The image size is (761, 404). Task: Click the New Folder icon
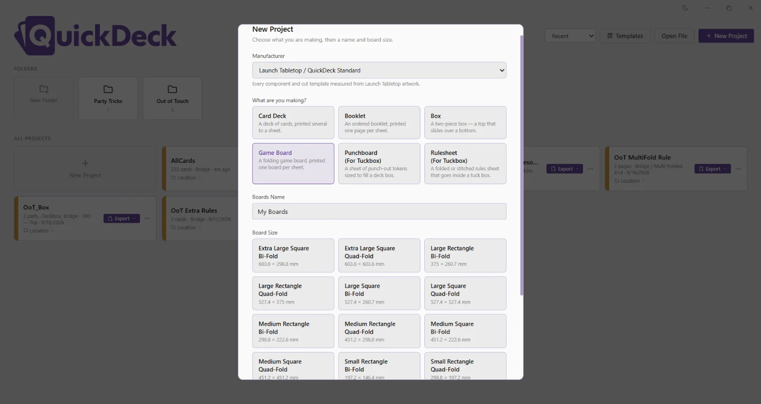pos(44,89)
